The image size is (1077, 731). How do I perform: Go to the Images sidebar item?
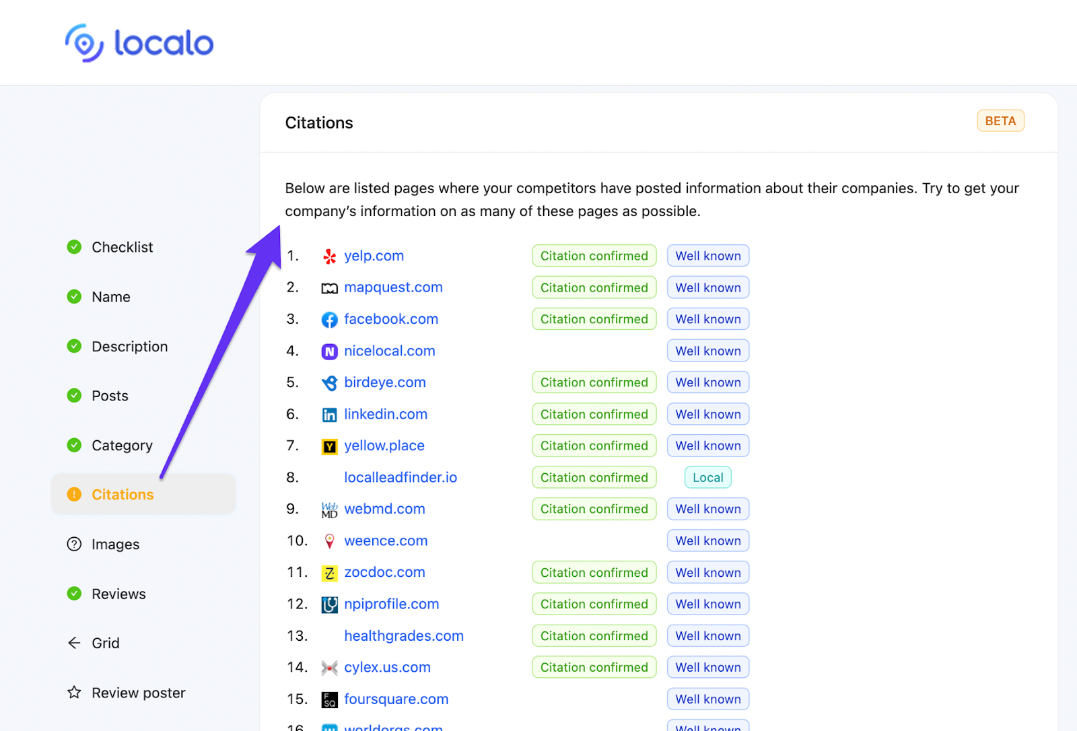tap(115, 545)
